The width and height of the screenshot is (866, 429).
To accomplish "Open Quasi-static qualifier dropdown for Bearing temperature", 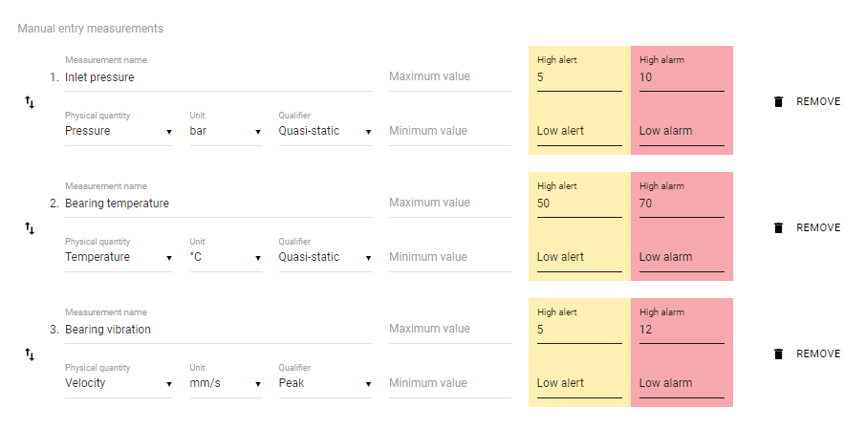I will [325, 257].
